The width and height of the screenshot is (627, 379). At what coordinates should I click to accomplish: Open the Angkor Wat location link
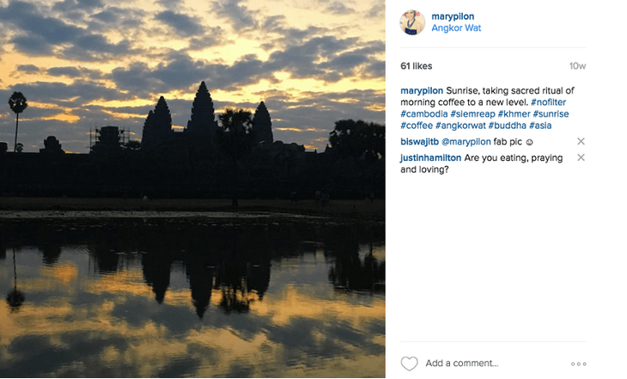(x=456, y=28)
